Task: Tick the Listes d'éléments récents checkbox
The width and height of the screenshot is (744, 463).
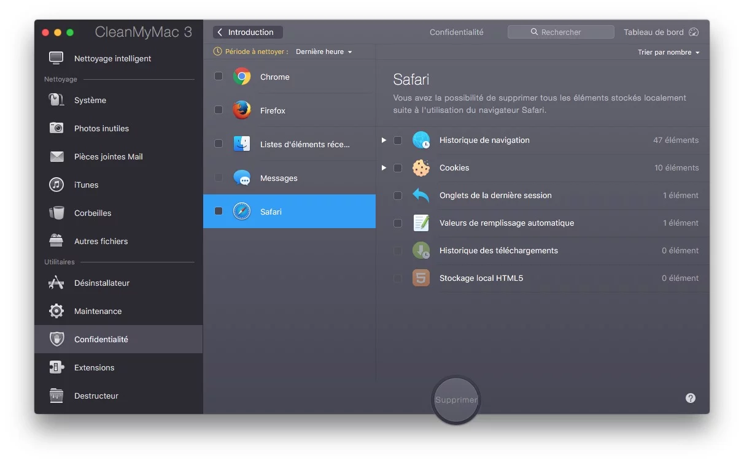Action: (x=219, y=144)
